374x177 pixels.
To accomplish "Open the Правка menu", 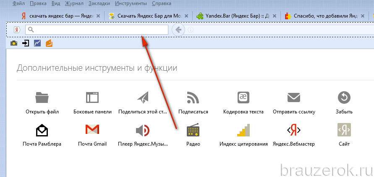I will click(x=38, y=3).
